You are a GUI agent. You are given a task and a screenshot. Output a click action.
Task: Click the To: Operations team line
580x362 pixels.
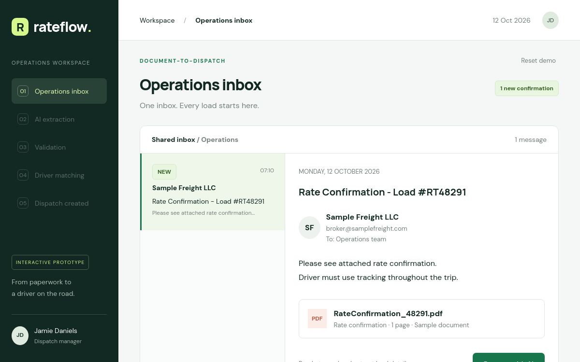pos(356,239)
